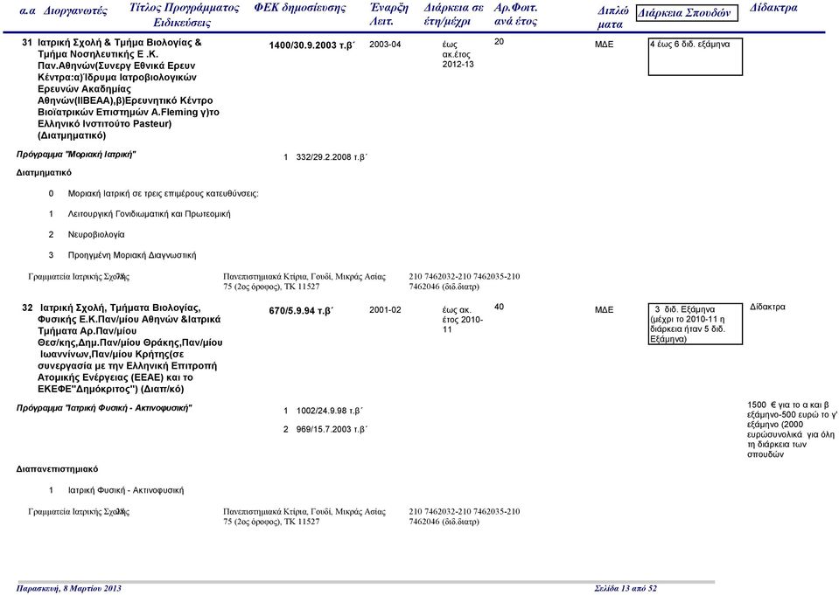Select FEK value '1400/30.9.2003 τ.β΄'
Screen dimensions: 839x595
click(312, 45)
